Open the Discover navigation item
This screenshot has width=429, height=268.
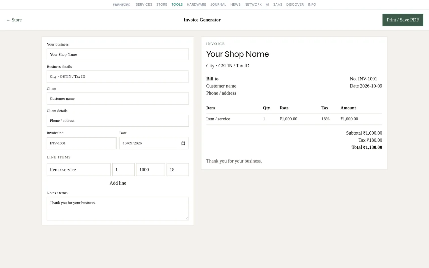[295, 5]
